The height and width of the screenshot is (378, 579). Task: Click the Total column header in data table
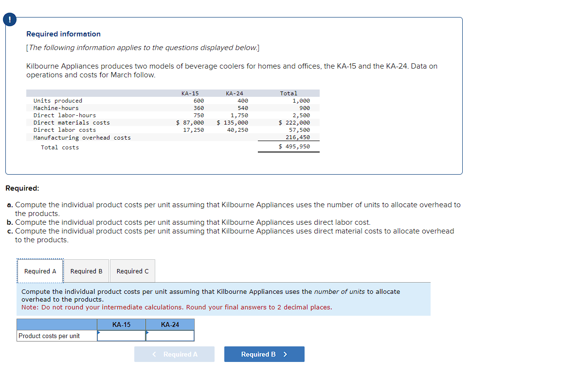point(289,93)
